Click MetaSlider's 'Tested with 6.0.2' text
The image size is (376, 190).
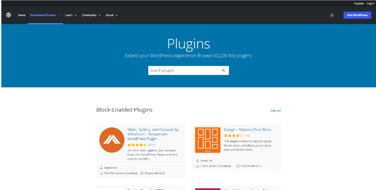pyautogui.click(x=155, y=173)
